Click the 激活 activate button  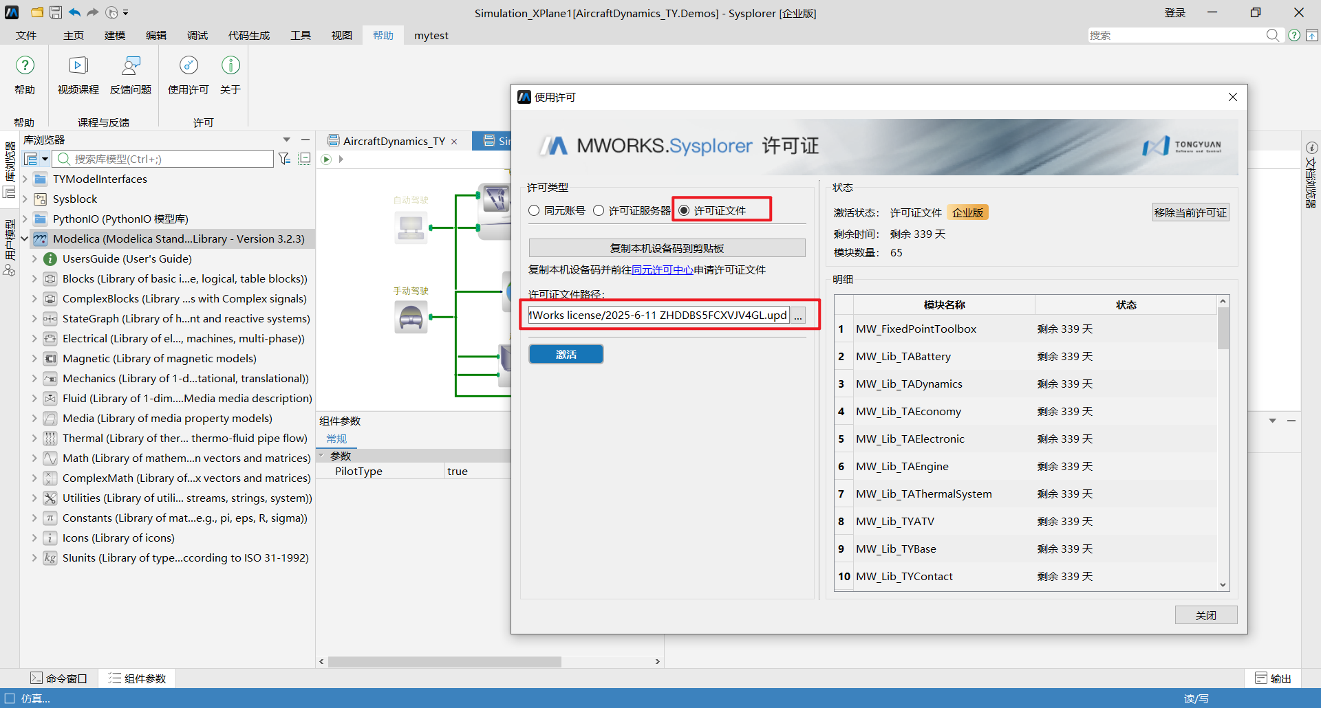point(566,354)
